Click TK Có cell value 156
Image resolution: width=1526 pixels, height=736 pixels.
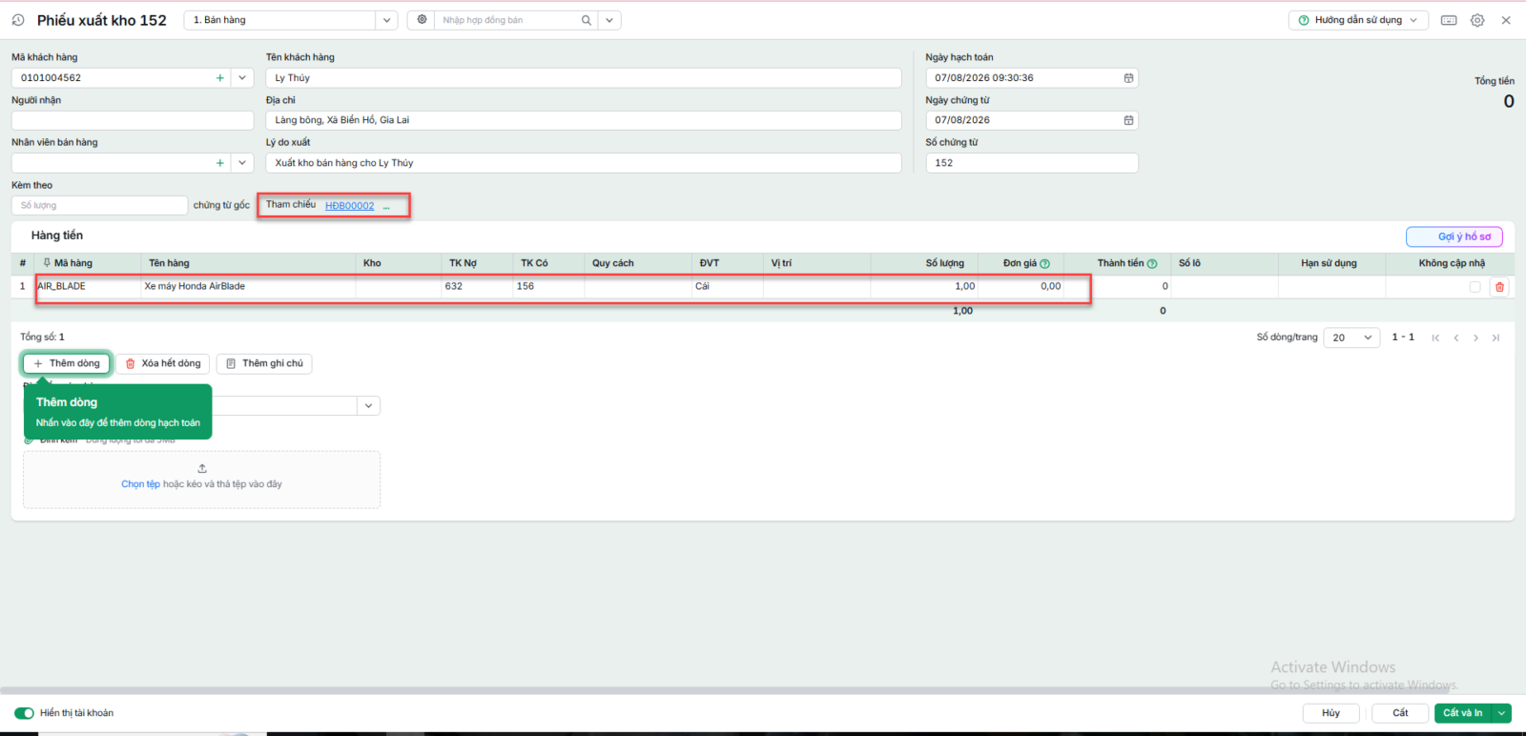tap(548, 286)
